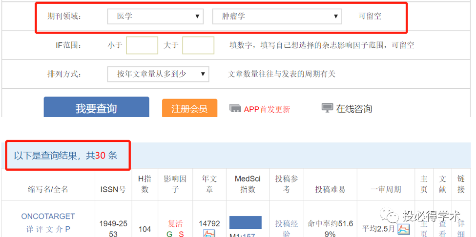
Task: Click the chart icon under 14792
Action: (x=209, y=234)
